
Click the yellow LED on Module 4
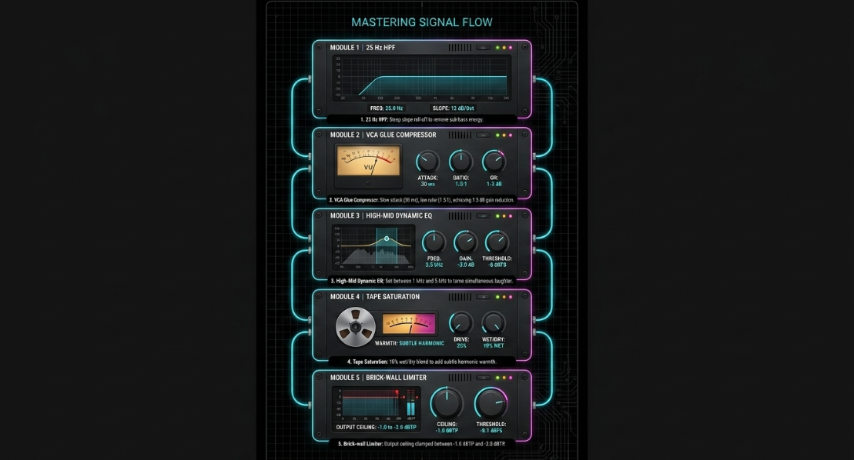(504, 297)
